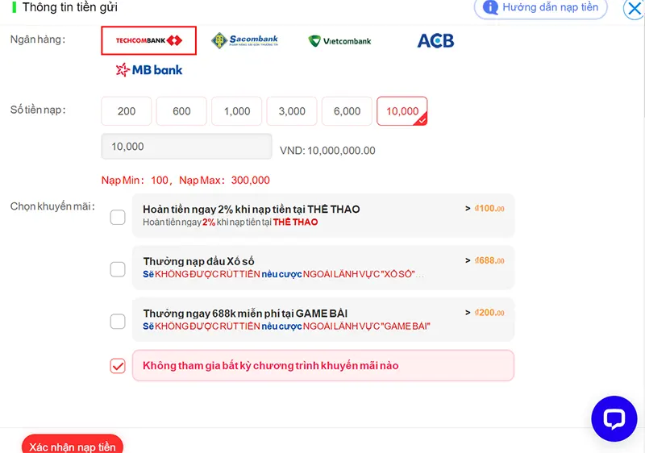Open the Thưởng nạp đầu Xổ số card

click(323, 268)
